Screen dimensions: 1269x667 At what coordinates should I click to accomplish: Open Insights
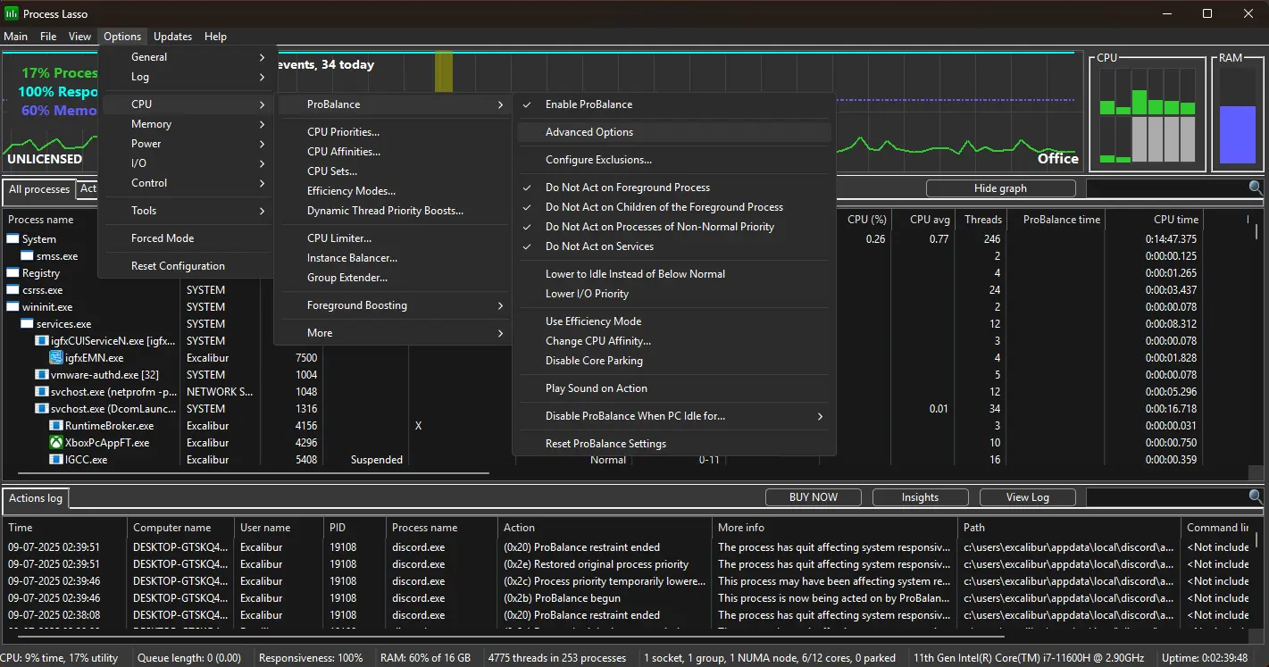[x=921, y=497]
